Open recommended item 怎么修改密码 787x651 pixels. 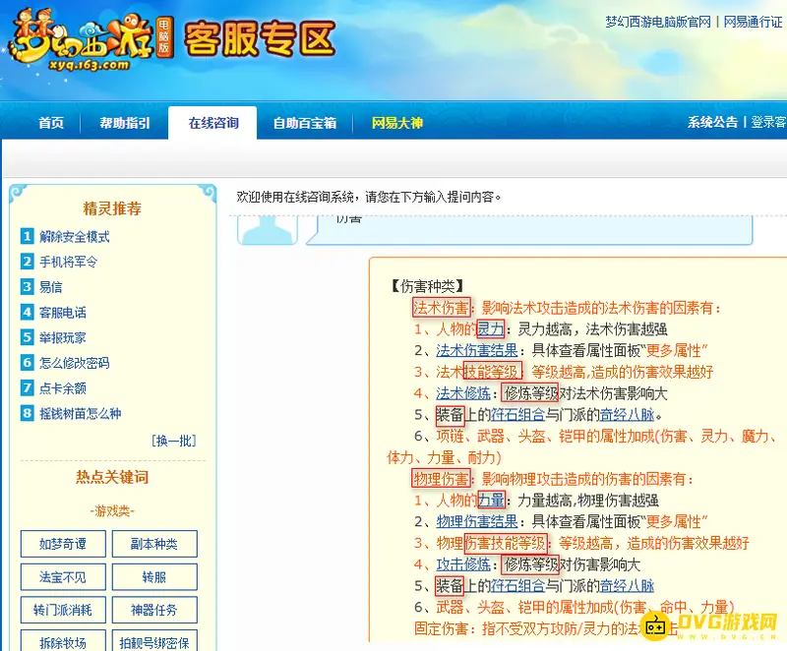click(x=75, y=363)
